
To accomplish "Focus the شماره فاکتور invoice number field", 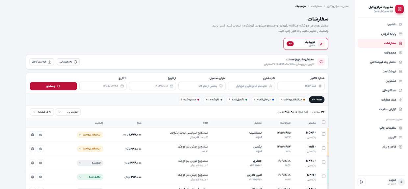I will click(x=301, y=86).
